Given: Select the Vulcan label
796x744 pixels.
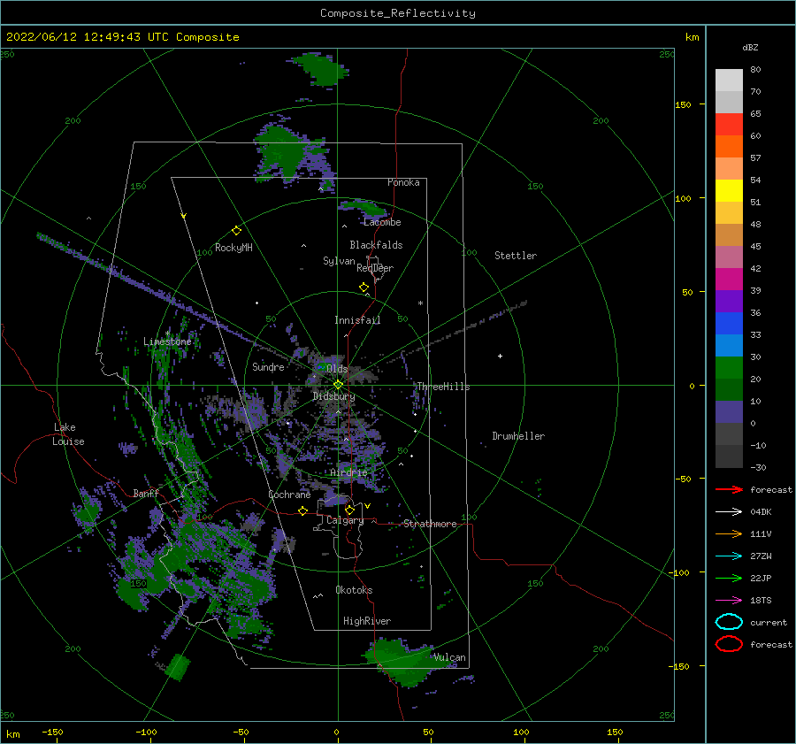Looking at the screenshot, I should pos(449,657).
